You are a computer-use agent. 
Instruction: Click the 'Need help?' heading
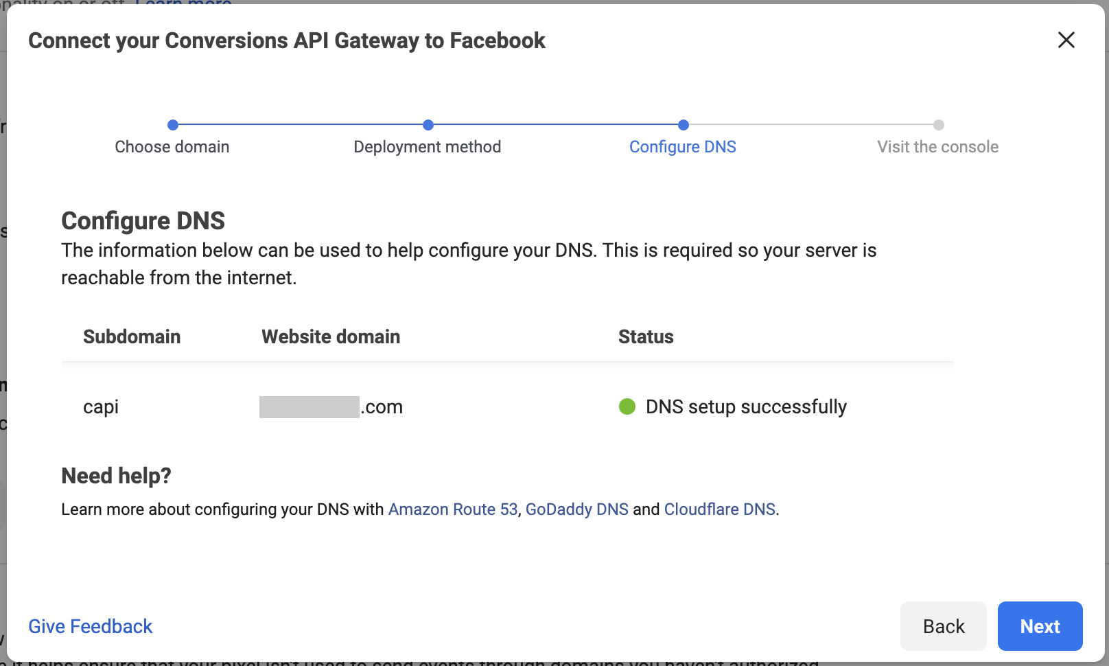tap(116, 476)
